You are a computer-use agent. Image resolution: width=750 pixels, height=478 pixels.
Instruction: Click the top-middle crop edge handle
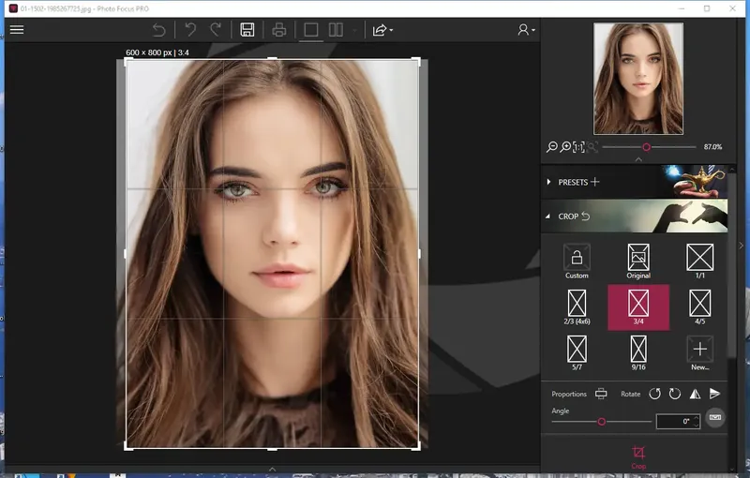tap(272, 59)
